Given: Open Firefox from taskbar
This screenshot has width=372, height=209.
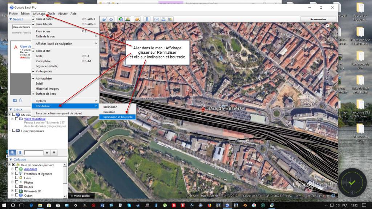Looking at the screenshot, I should pyautogui.click(x=209, y=205).
